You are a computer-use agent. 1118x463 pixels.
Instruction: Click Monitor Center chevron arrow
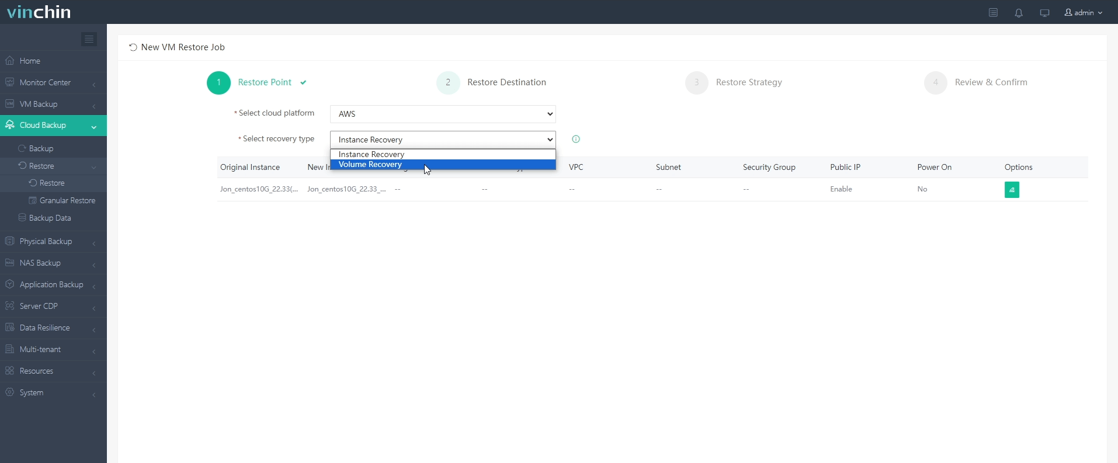click(94, 84)
